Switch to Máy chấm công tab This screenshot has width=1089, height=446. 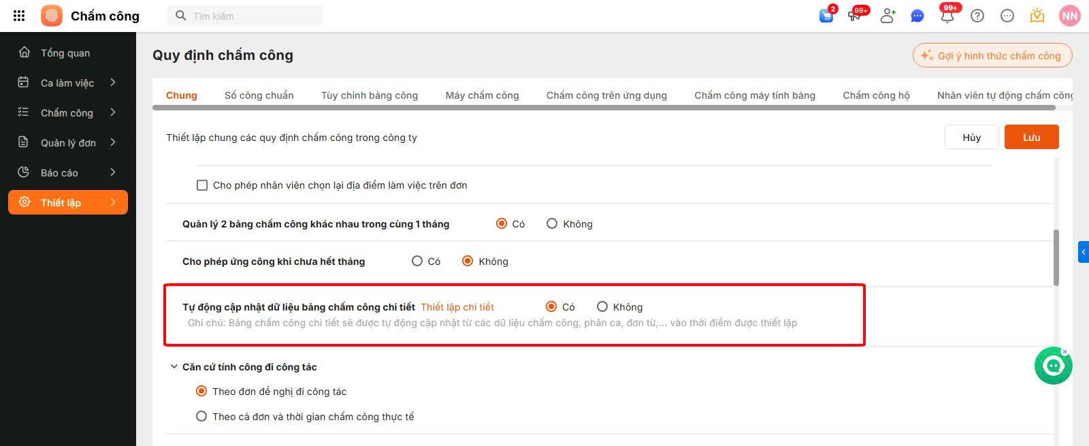point(482,95)
